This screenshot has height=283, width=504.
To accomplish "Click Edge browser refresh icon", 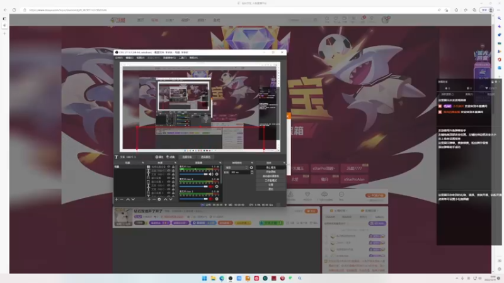I will pyautogui.click(x=14, y=10).
